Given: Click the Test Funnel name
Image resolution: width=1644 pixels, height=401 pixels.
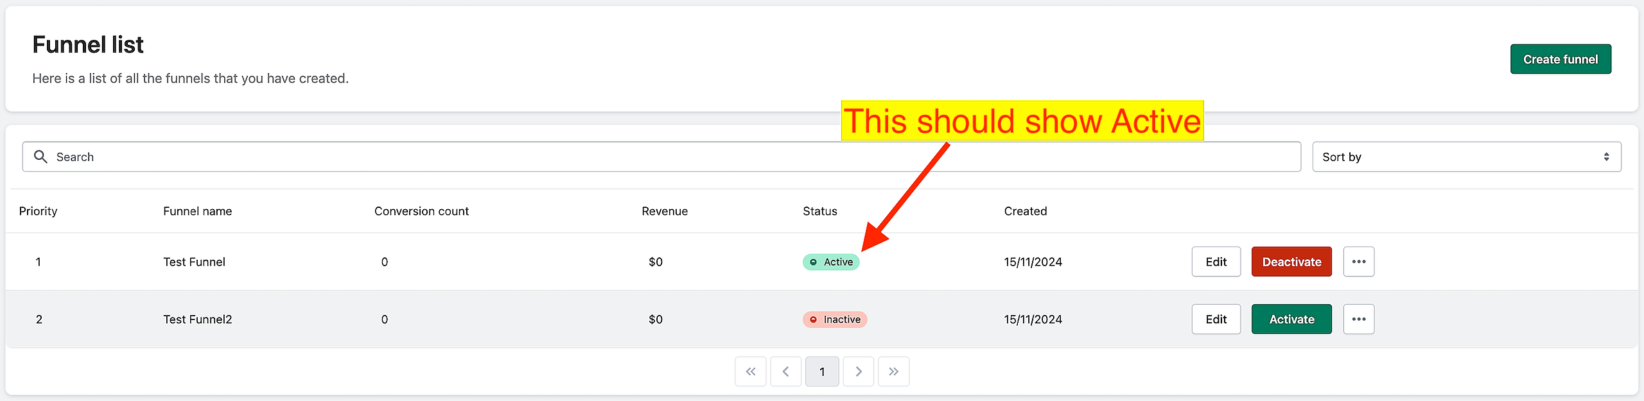Looking at the screenshot, I should (194, 262).
